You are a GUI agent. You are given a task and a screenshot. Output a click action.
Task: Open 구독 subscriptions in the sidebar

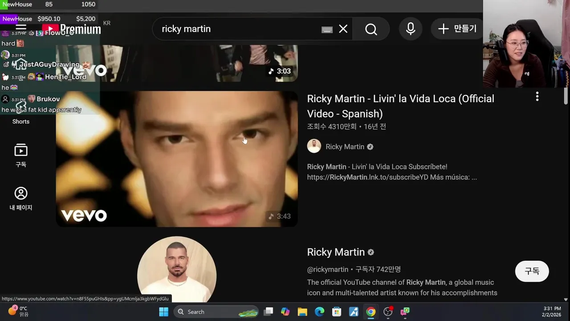click(21, 156)
